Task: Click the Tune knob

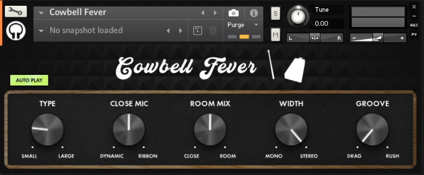Action: click(298, 16)
